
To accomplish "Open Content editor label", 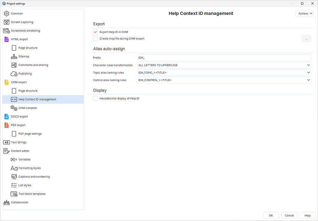I will (x=20, y=151).
